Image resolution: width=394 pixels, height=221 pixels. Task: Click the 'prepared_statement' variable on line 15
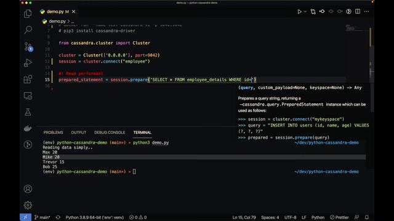point(81,80)
